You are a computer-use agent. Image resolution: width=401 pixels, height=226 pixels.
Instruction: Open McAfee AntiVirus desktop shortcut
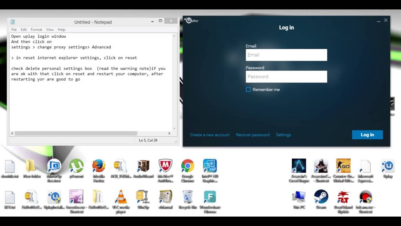165,171
